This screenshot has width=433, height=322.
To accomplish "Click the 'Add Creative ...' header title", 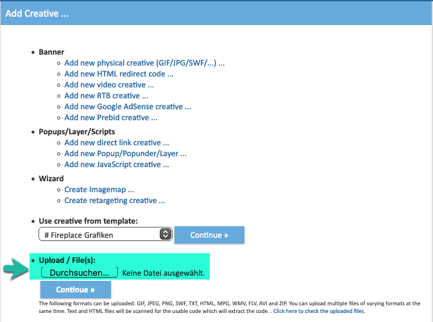I will tap(37, 13).
